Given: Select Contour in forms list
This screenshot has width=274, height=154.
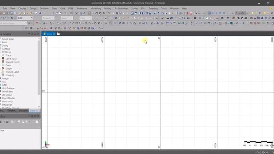Looking at the screenshot, I should pos(6,49).
